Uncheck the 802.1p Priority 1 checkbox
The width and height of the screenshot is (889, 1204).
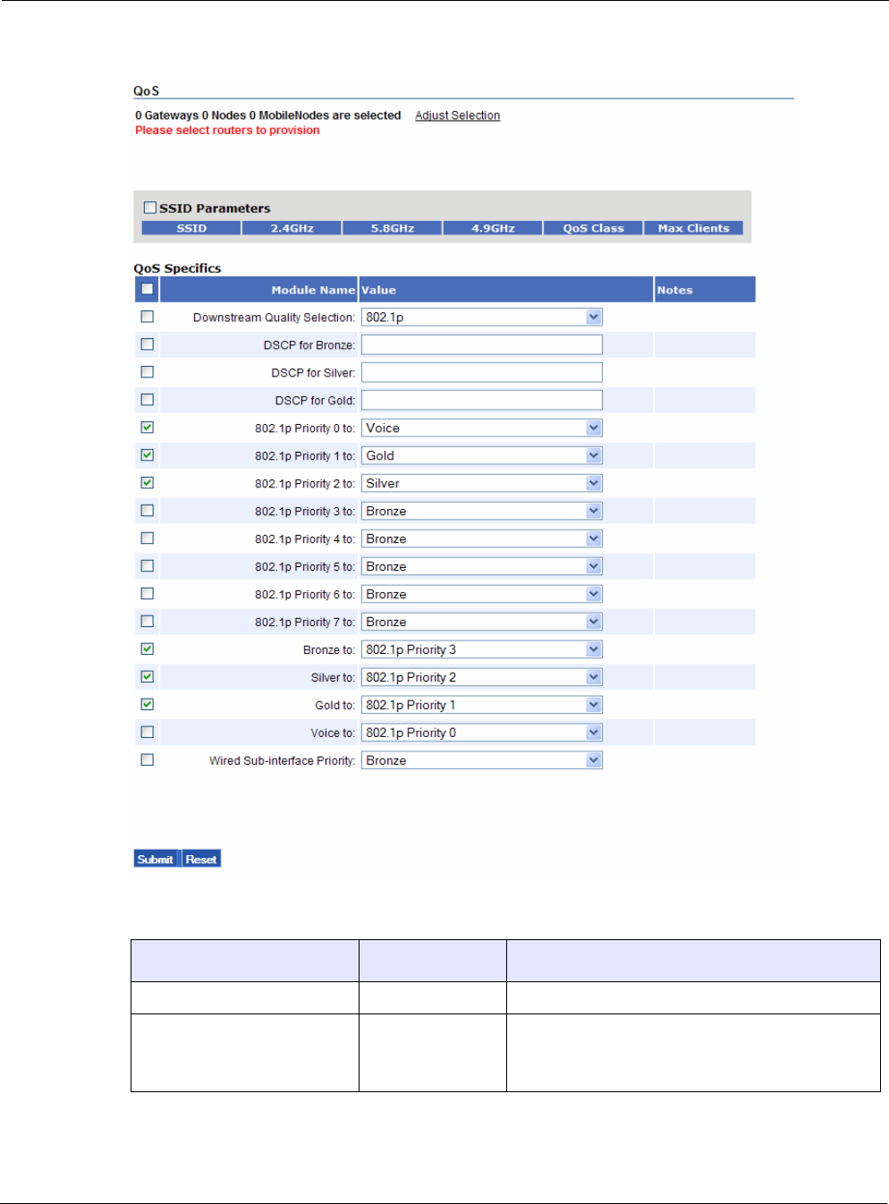pyautogui.click(x=147, y=455)
